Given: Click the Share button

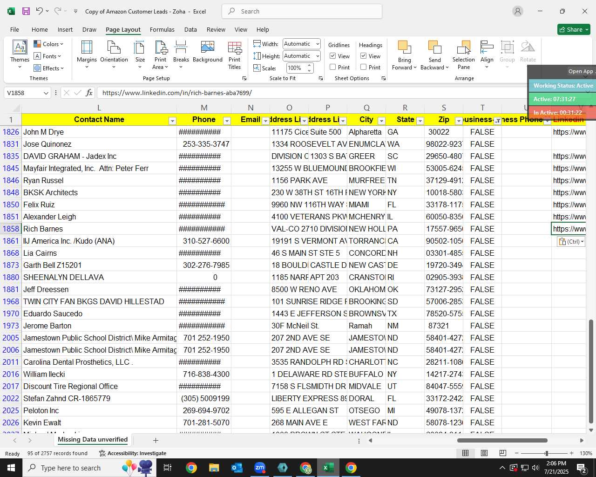Looking at the screenshot, I should (x=574, y=29).
